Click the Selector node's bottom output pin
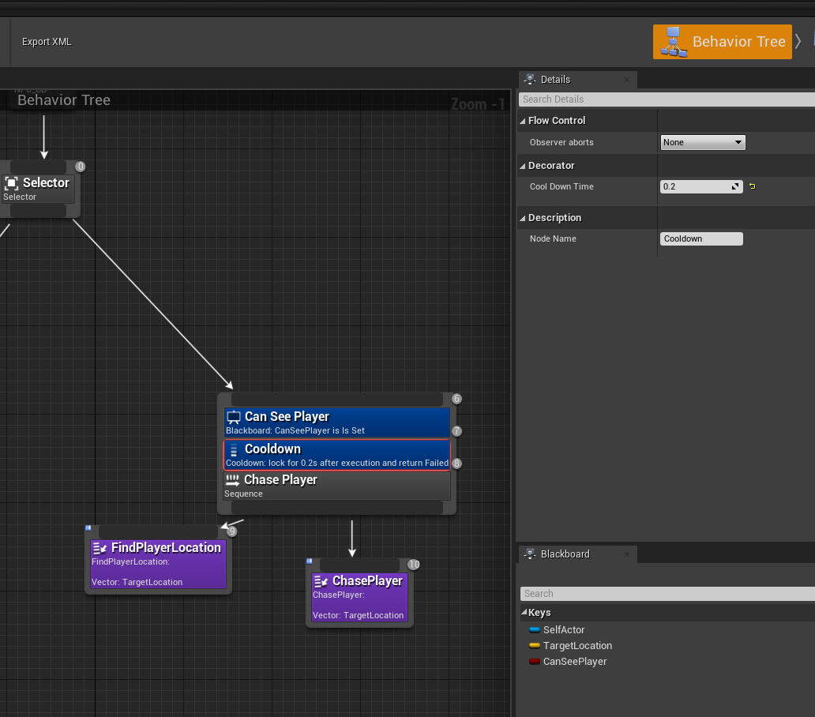Screen dimensions: 815x717 point(39,210)
